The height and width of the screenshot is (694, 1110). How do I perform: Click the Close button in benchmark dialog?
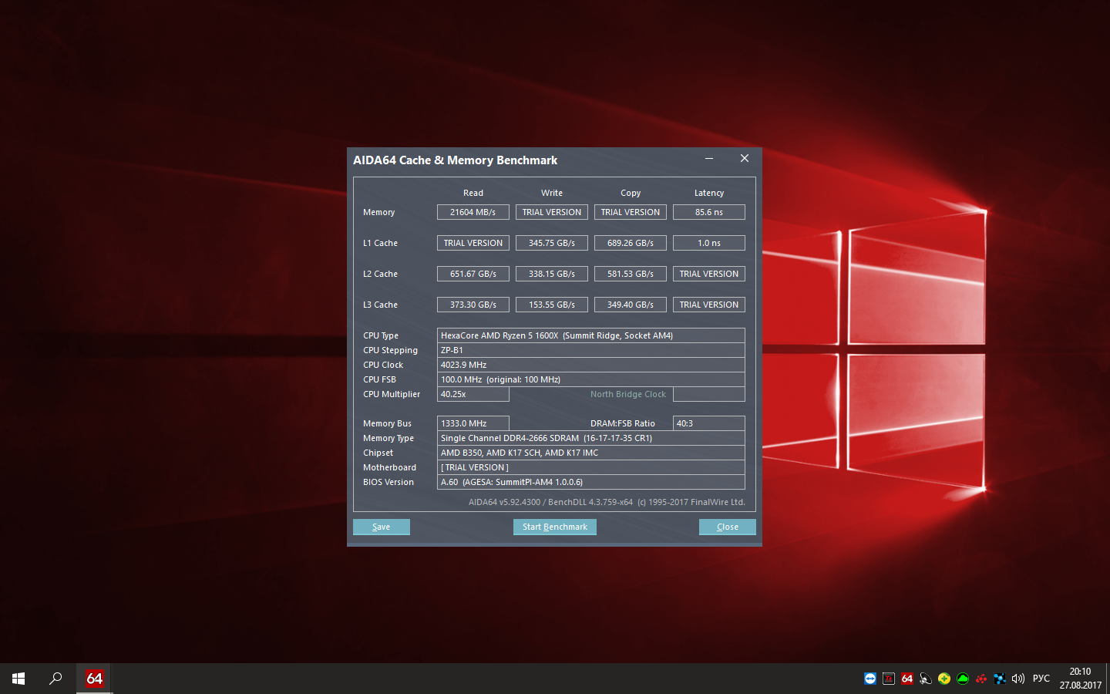pos(727,527)
